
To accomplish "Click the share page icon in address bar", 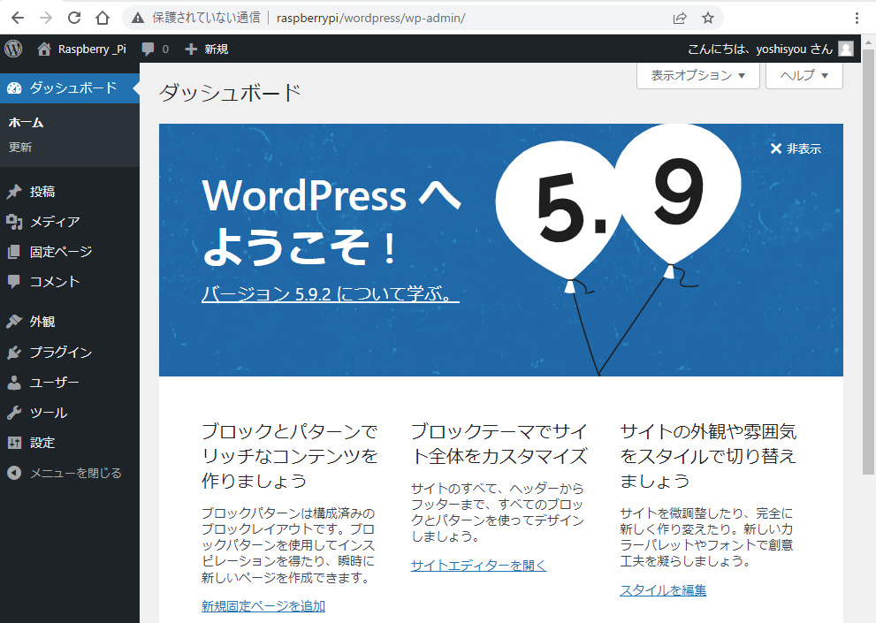I will point(680,18).
